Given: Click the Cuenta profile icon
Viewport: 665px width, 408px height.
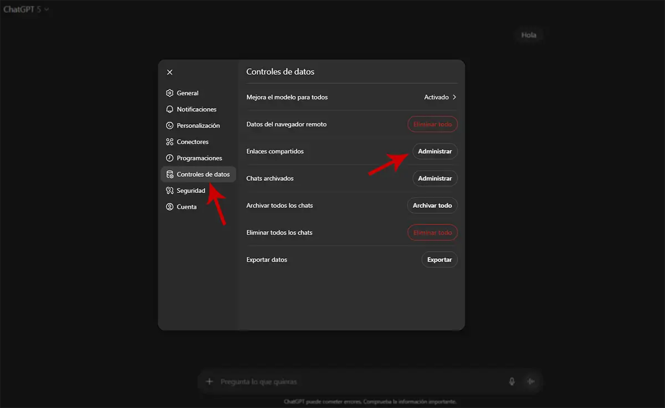Looking at the screenshot, I should point(170,207).
